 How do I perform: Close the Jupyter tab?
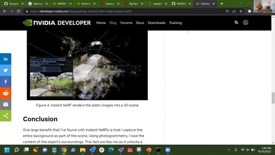(x=166, y=4)
